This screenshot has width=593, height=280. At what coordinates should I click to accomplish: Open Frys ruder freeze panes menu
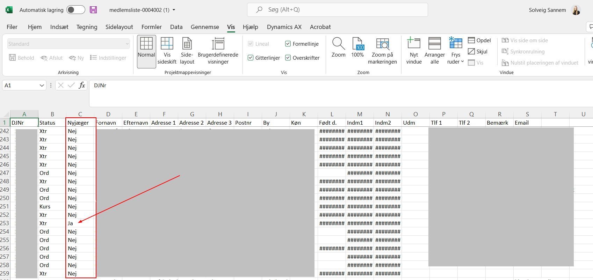[x=456, y=51]
